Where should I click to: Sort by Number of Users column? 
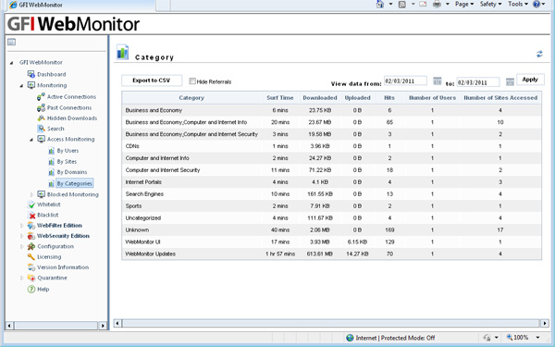[432, 98]
